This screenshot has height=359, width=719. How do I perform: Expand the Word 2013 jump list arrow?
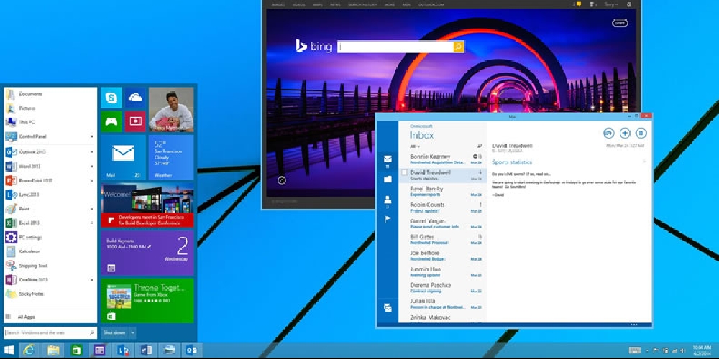click(x=92, y=167)
